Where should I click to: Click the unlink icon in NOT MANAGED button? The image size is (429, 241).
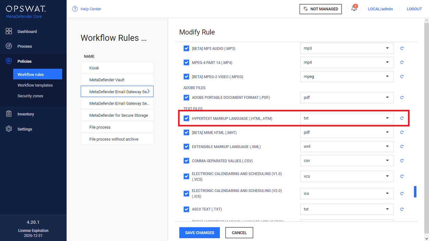tap(305, 9)
